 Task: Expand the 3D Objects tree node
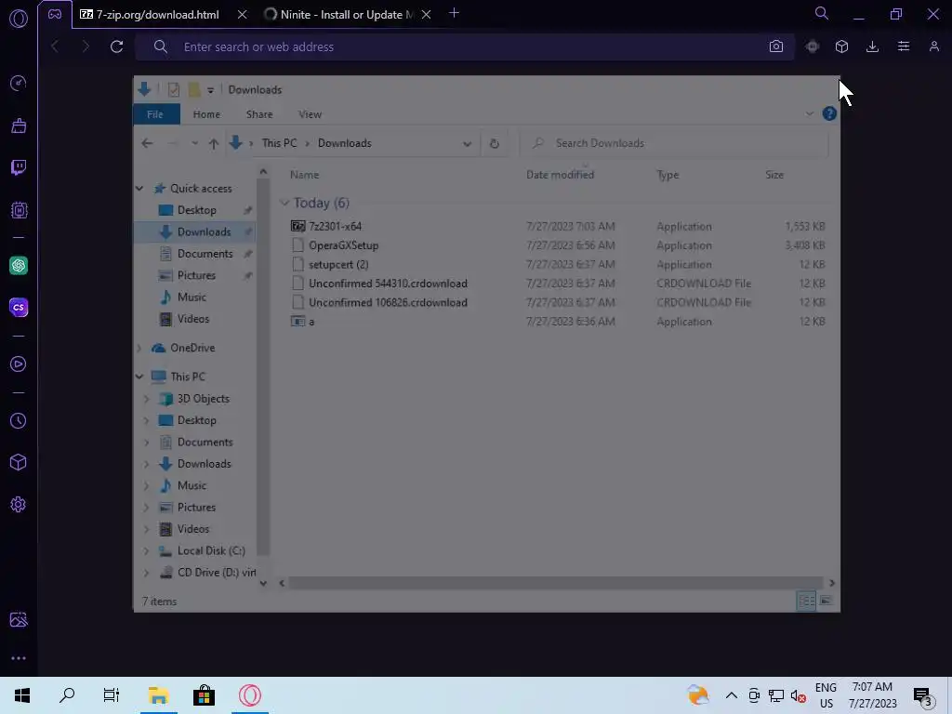146,399
